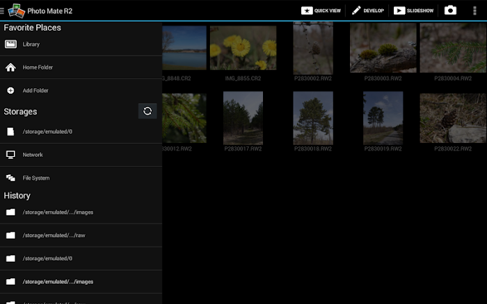The width and height of the screenshot is (487, 304).
Task: Select moss thumbnail P2830003.RW2
Action: point(383,48)
